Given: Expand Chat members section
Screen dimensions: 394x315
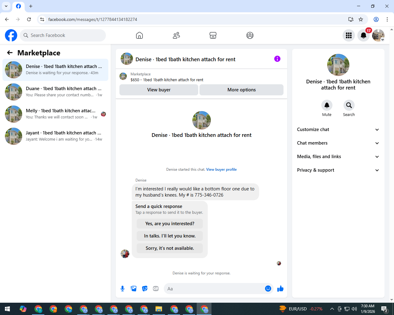Looking at the screenshot, I should coord(338,143).
